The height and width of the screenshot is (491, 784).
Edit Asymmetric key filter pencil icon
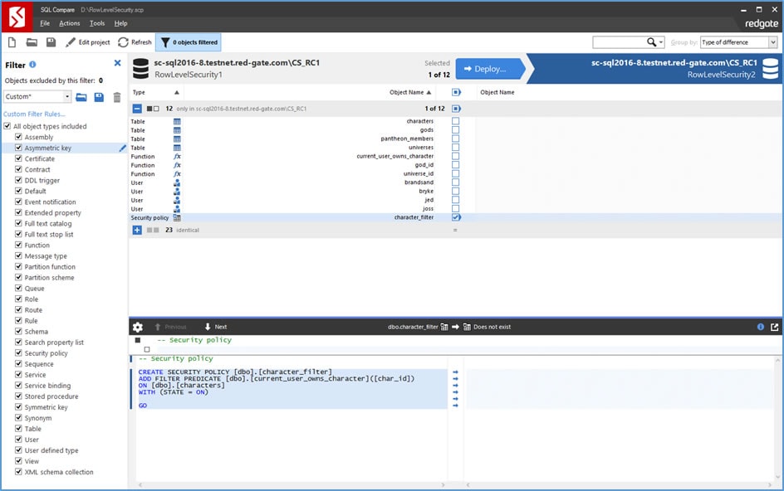(x=123, y=148)
